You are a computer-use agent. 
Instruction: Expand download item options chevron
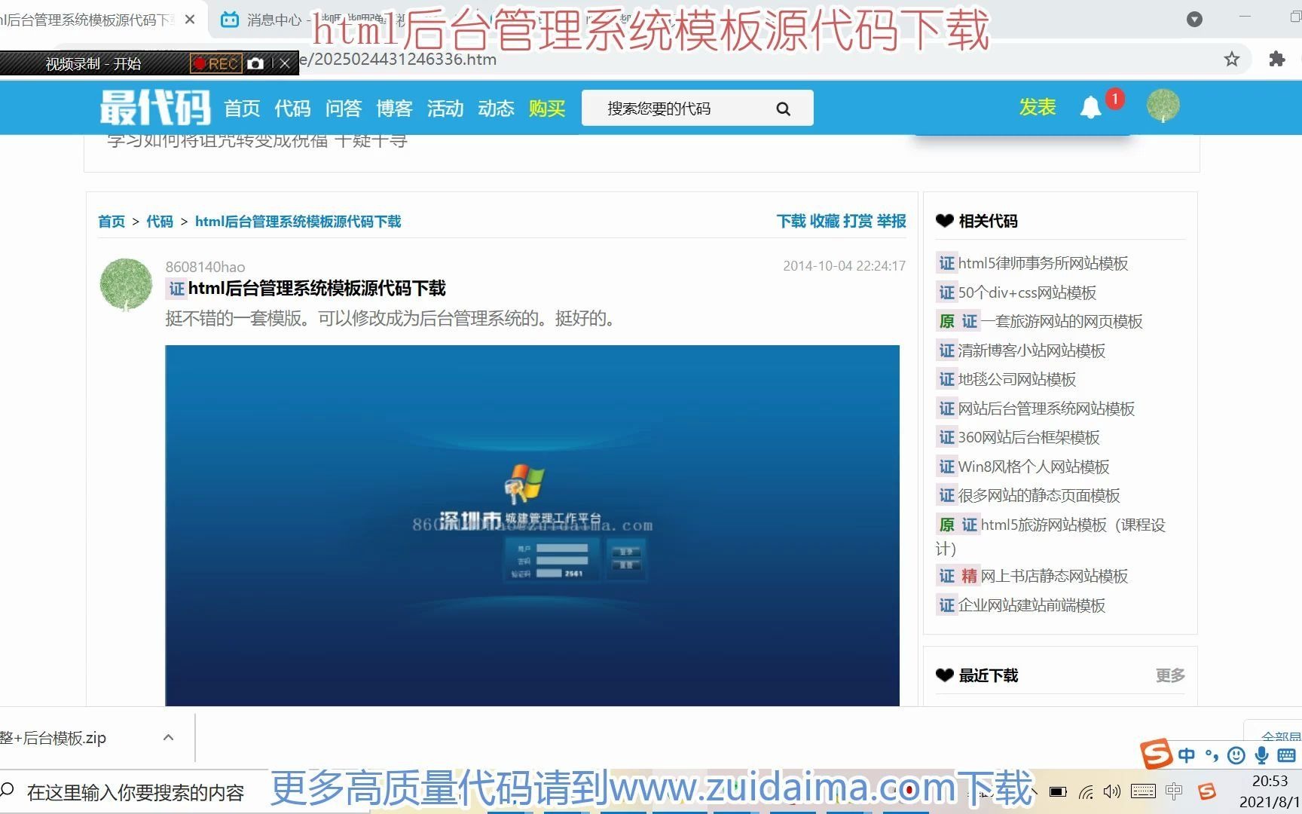pos(169,737)
